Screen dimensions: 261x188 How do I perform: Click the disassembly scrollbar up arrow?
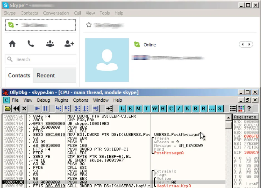[x=228, y=117]
